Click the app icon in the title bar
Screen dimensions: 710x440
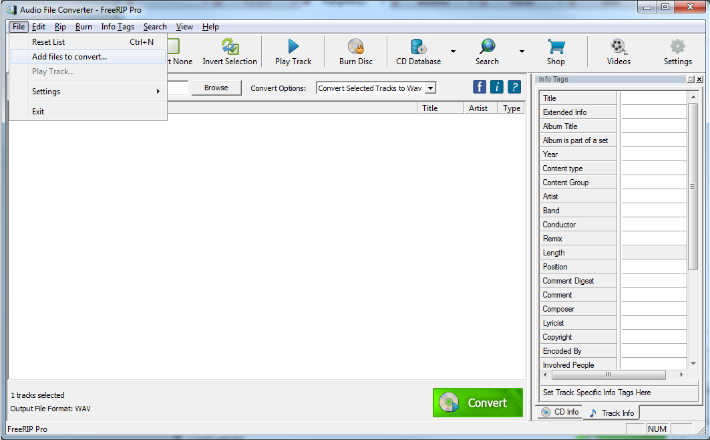(x=12, y=9)
